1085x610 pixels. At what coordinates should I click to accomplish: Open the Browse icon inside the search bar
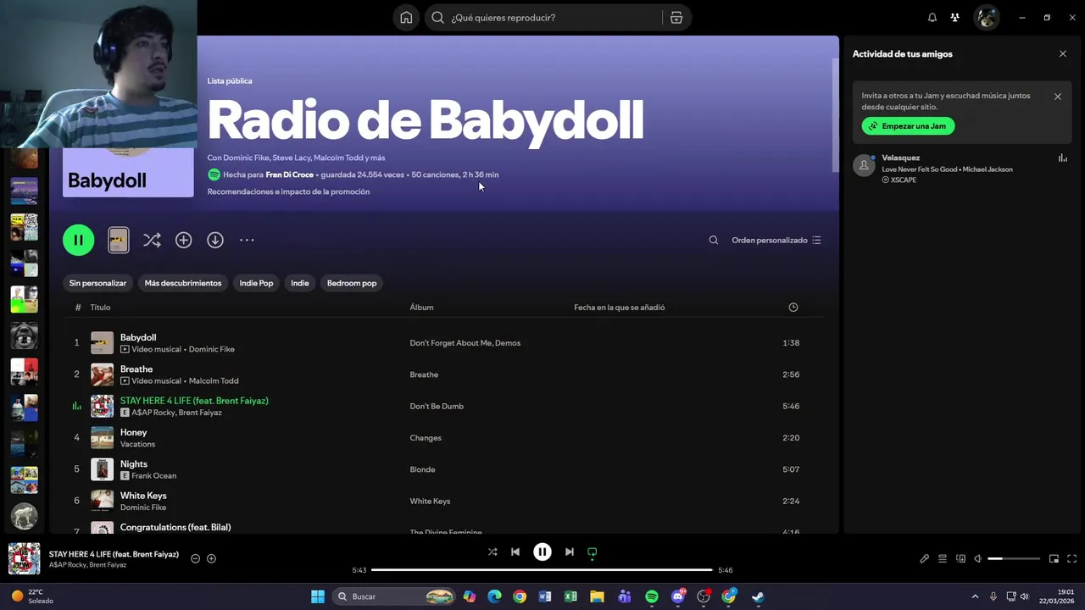coord(676,18)
